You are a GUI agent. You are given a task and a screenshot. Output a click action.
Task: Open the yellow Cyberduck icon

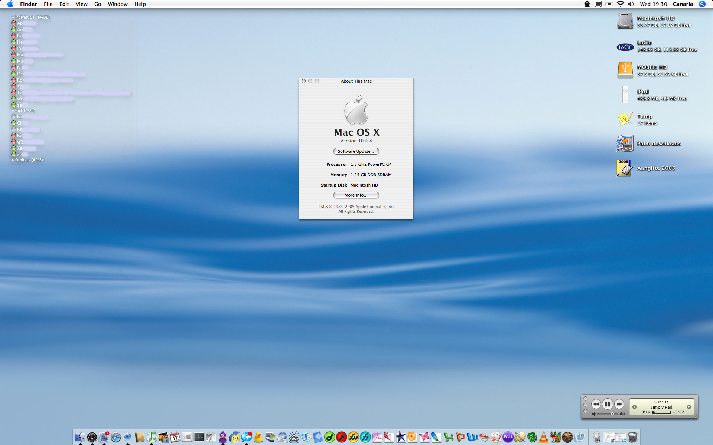coord(258,437)
